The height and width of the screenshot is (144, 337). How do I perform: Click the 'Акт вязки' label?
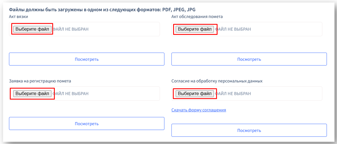[x=18, y=17]
